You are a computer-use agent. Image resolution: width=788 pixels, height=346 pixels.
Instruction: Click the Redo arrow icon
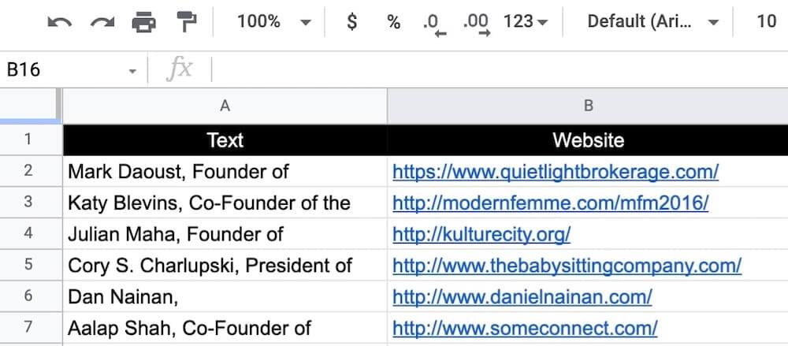coord(102,22)
